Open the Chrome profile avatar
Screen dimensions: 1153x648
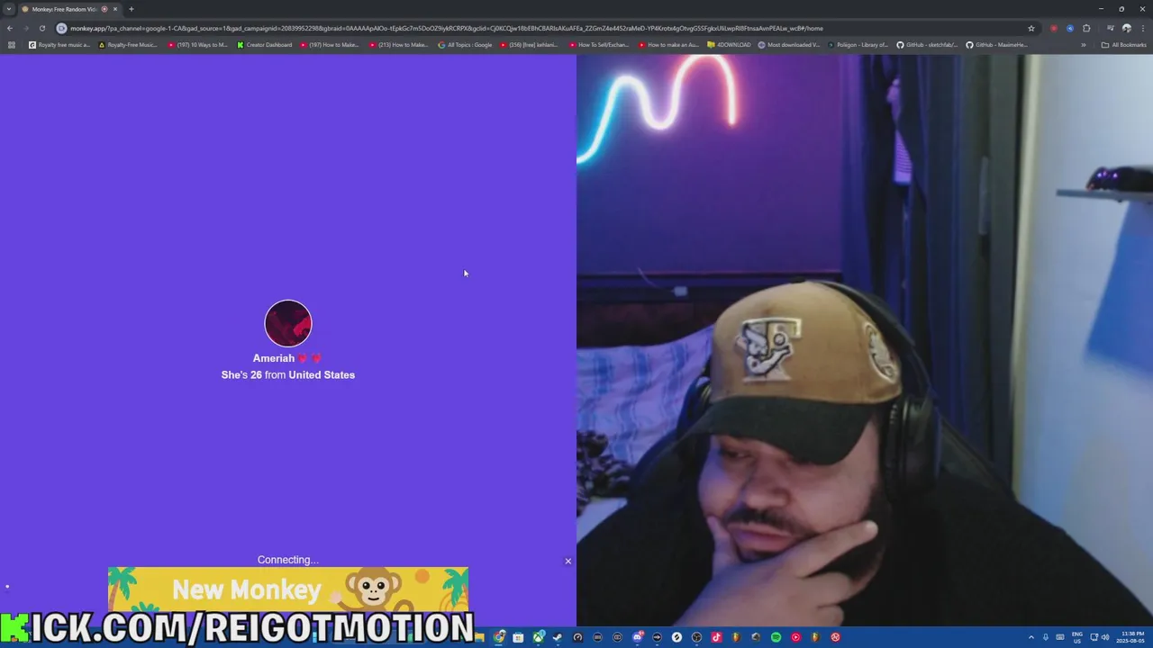[x=1126, y=28]
